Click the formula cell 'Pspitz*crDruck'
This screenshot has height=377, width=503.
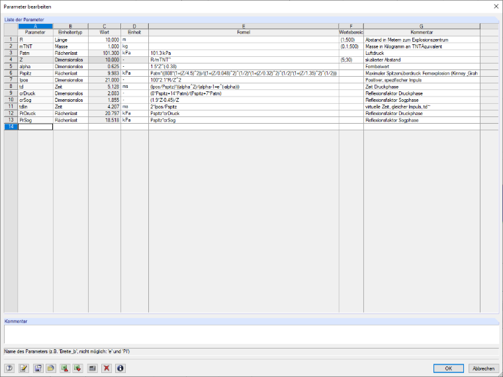click(x=244, y=114)
